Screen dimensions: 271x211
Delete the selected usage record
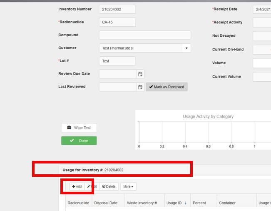pyautogui.click(x=109, y=186)
